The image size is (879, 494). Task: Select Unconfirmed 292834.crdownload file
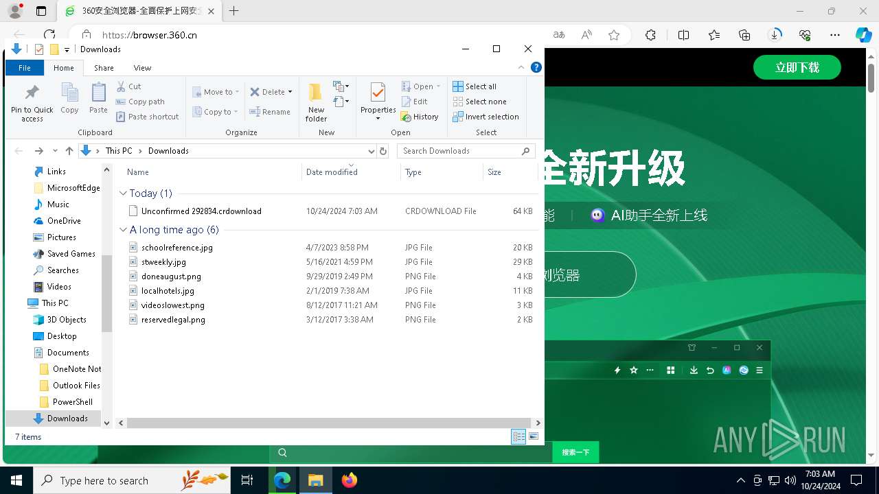click(201, 211)
